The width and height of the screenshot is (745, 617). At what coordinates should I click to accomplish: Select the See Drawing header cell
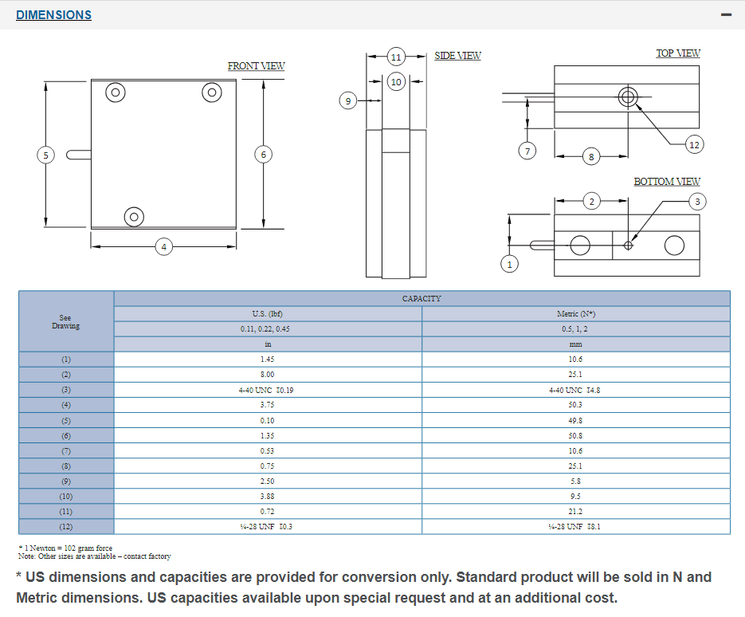click(66, 321)
